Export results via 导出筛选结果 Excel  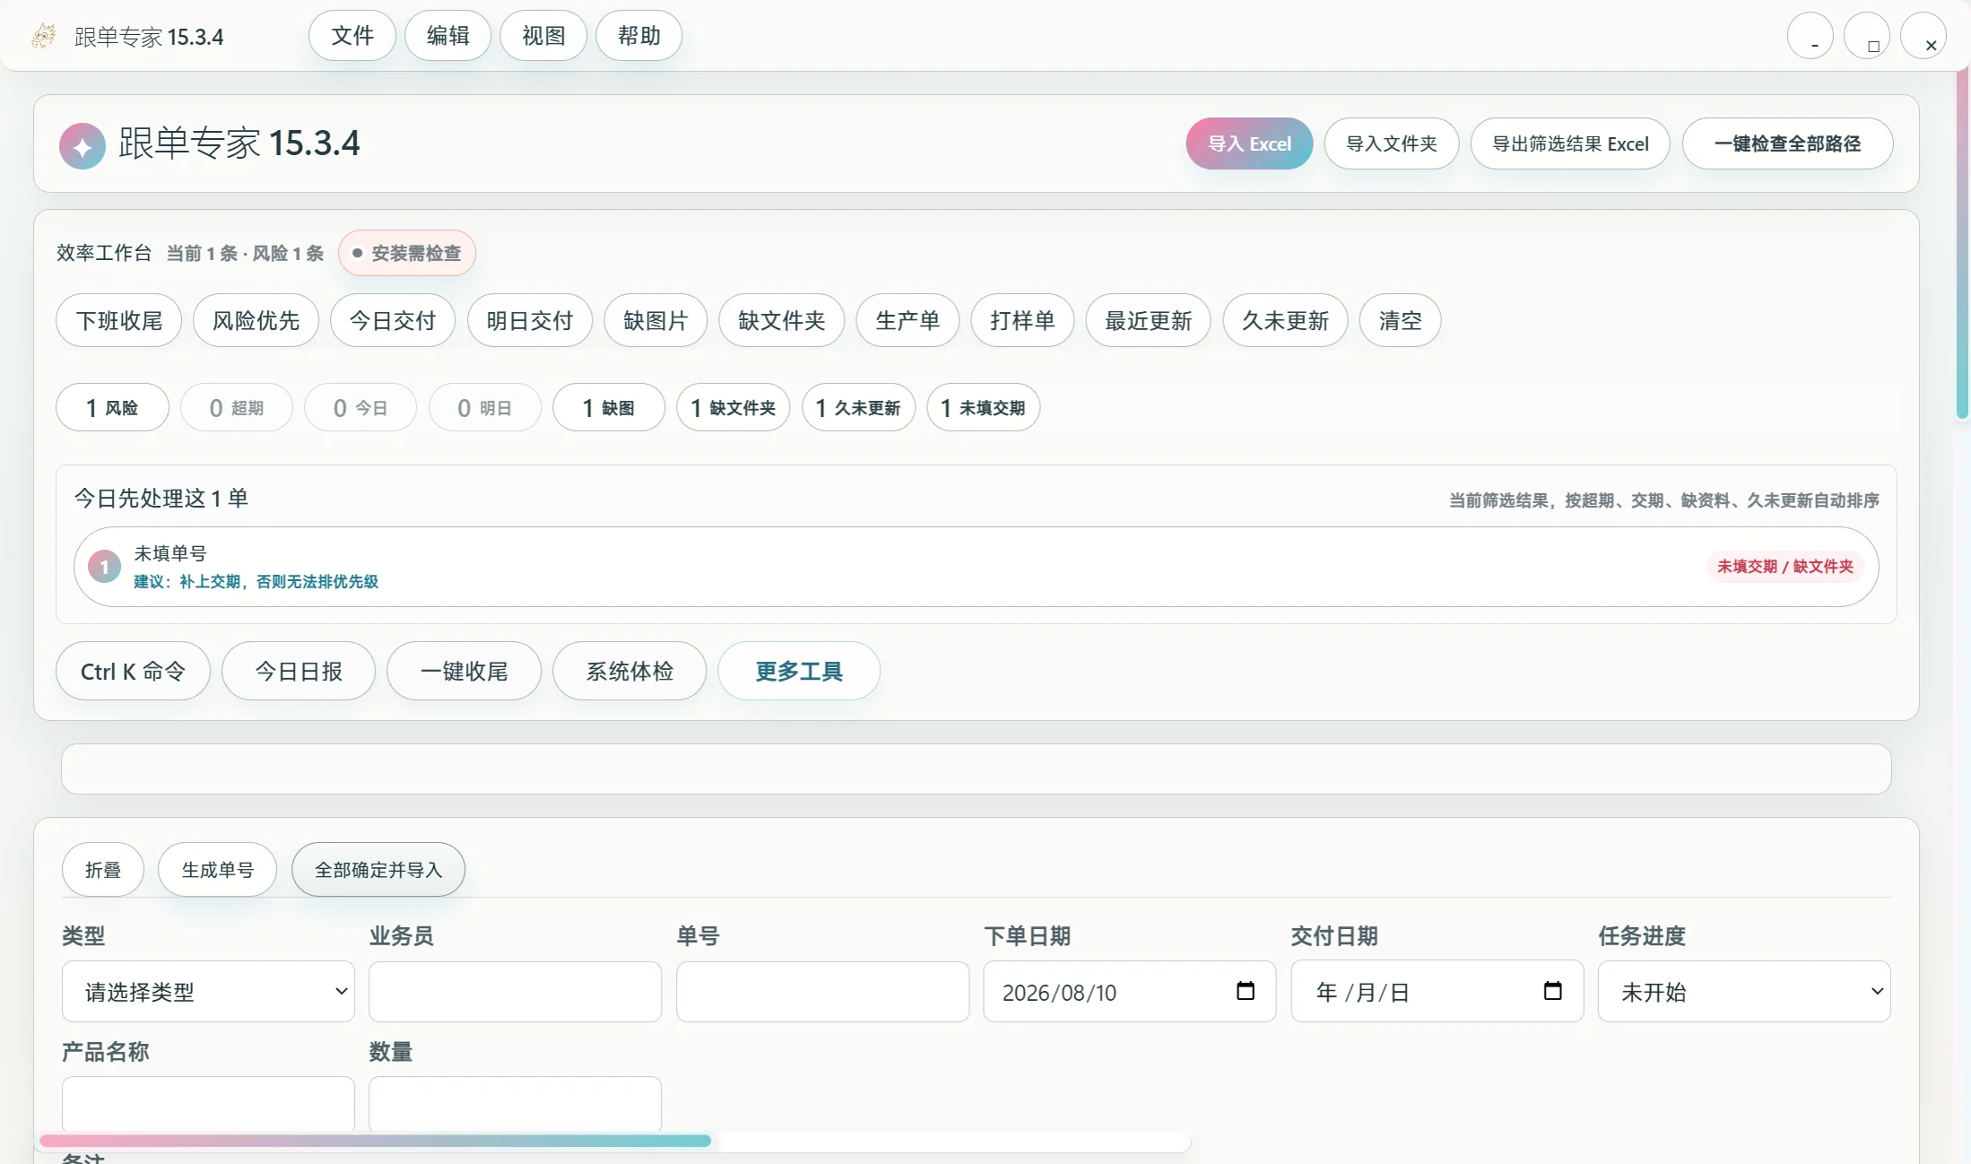point(1570,143)
